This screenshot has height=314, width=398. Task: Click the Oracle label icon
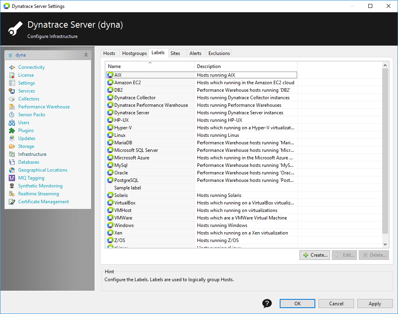(110, 173)
